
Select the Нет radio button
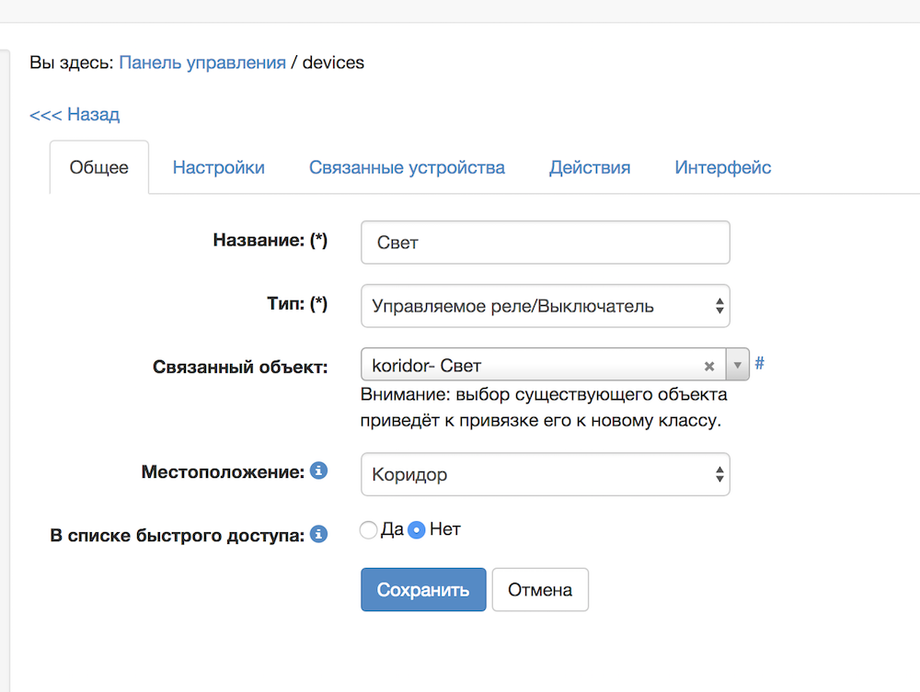point(416,529)
